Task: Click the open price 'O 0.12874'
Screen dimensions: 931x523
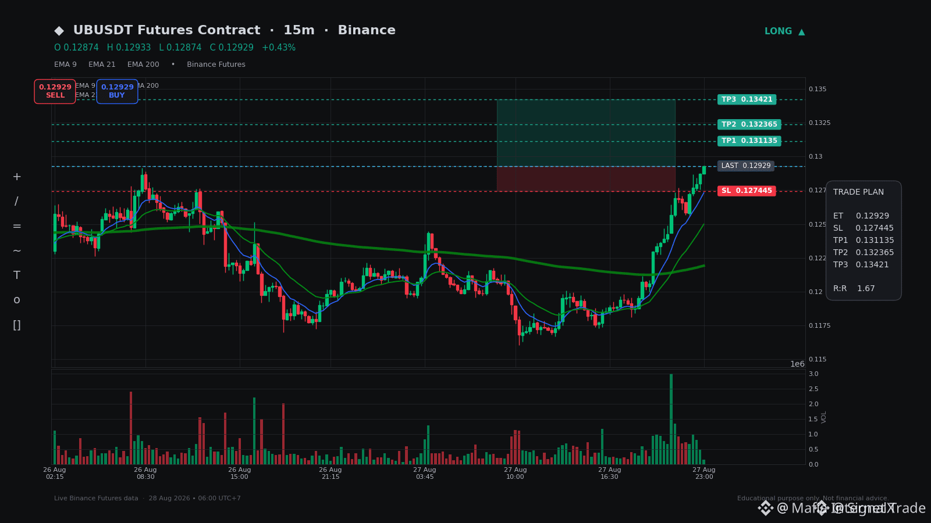Action: tap(76, 48)
